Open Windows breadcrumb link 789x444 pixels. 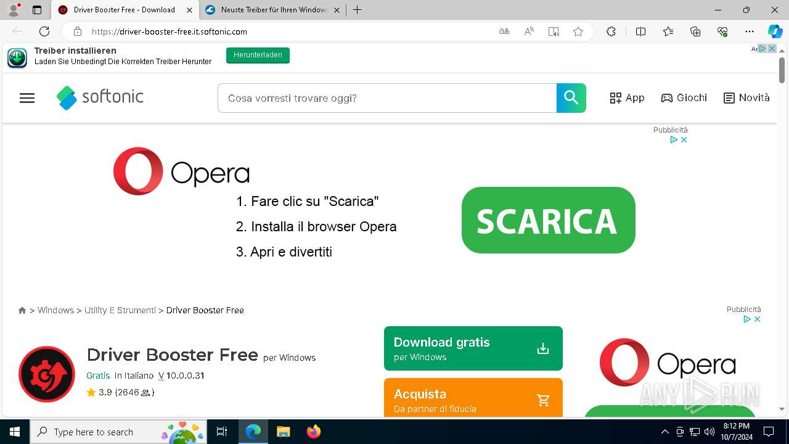(55, 310)
